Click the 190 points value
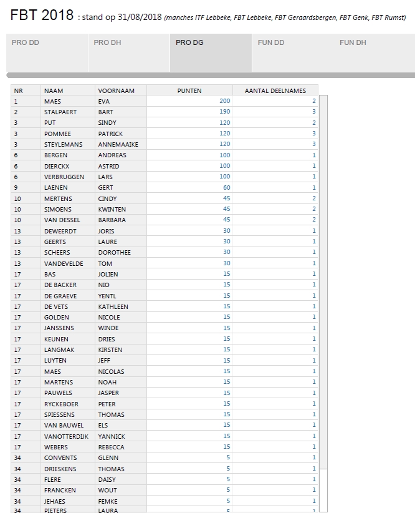Image resolution: width=415 pixels, height=523 pixels. [225, 112]
